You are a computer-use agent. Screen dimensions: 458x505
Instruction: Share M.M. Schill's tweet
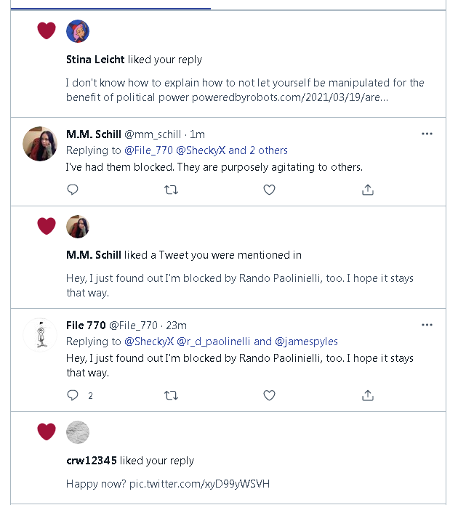[x=368, y=190]
